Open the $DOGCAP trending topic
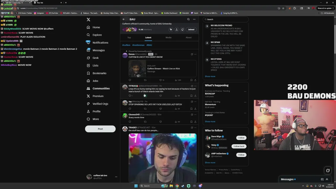 click(210, 94)
